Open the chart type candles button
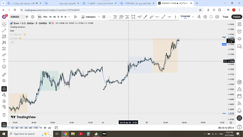The image size is (243, 137). coord(75,17)
